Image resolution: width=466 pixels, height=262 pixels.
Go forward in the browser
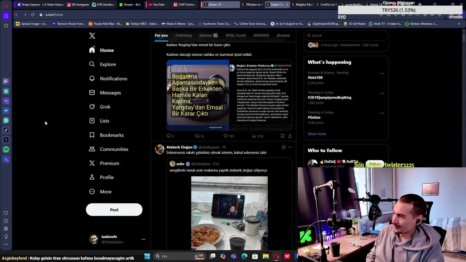tap(25, 15)
